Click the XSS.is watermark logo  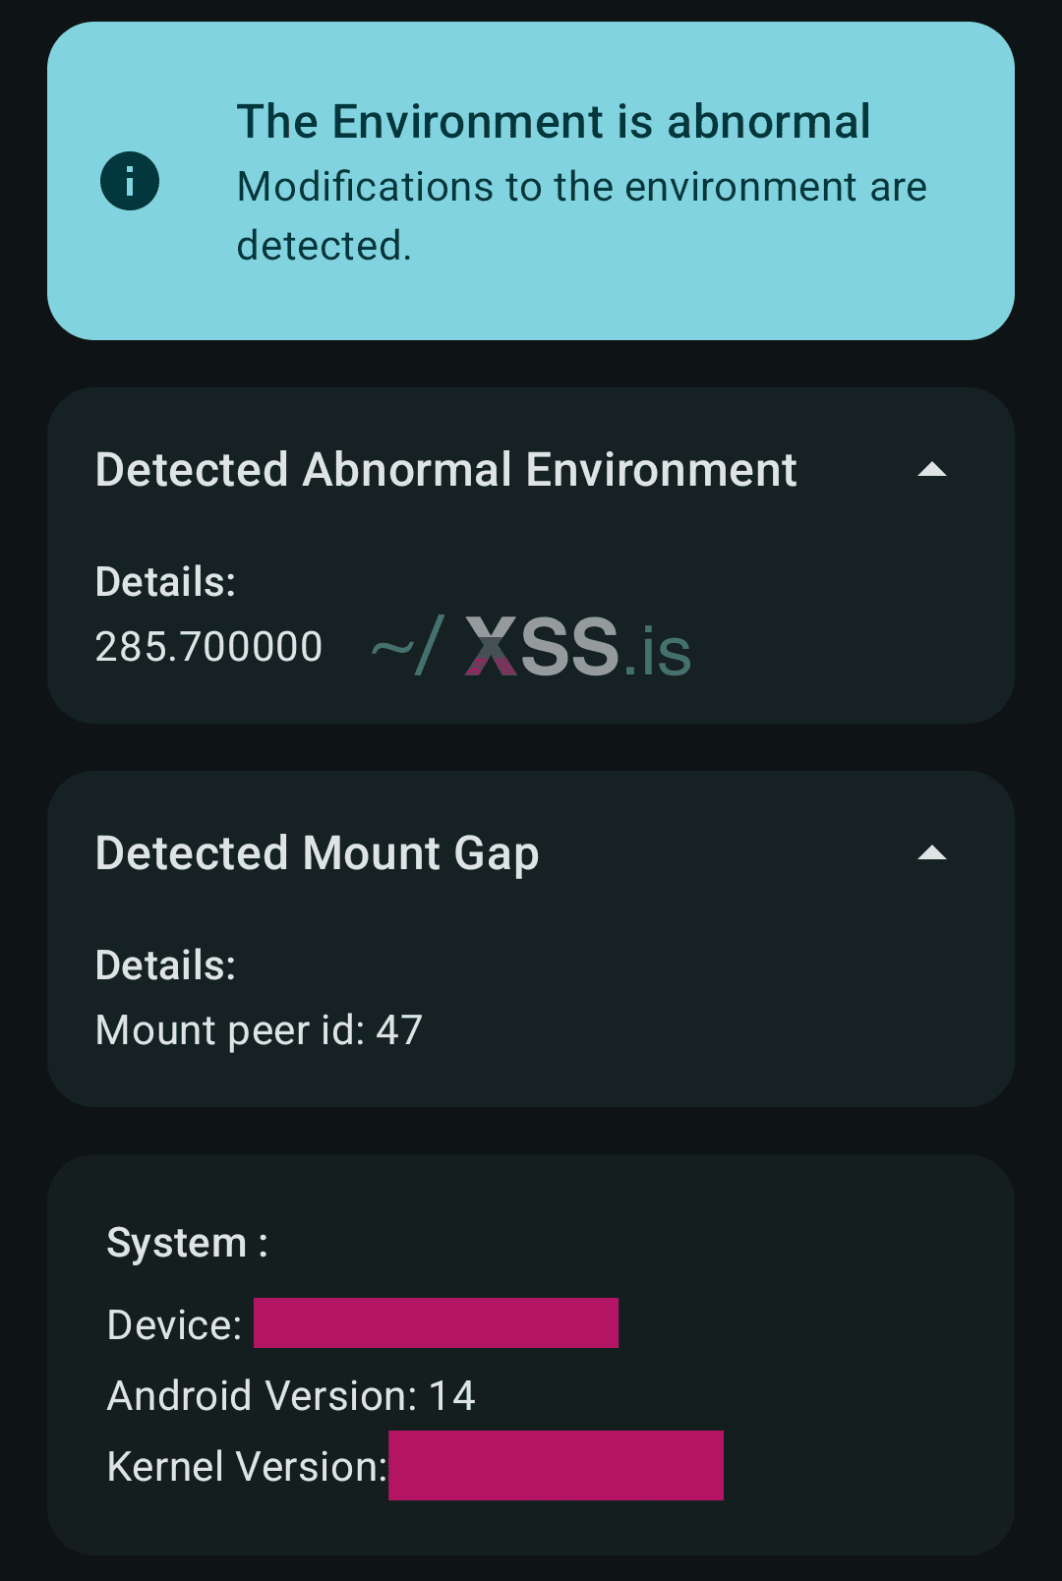tap(542, 647)
